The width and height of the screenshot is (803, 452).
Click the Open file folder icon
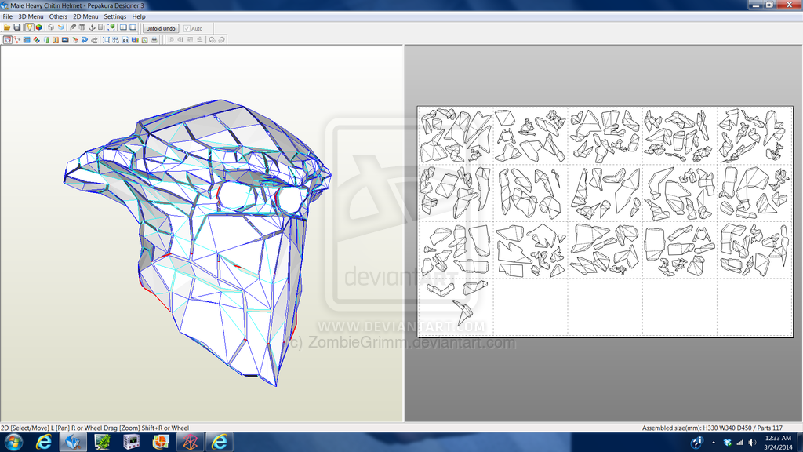7,27
